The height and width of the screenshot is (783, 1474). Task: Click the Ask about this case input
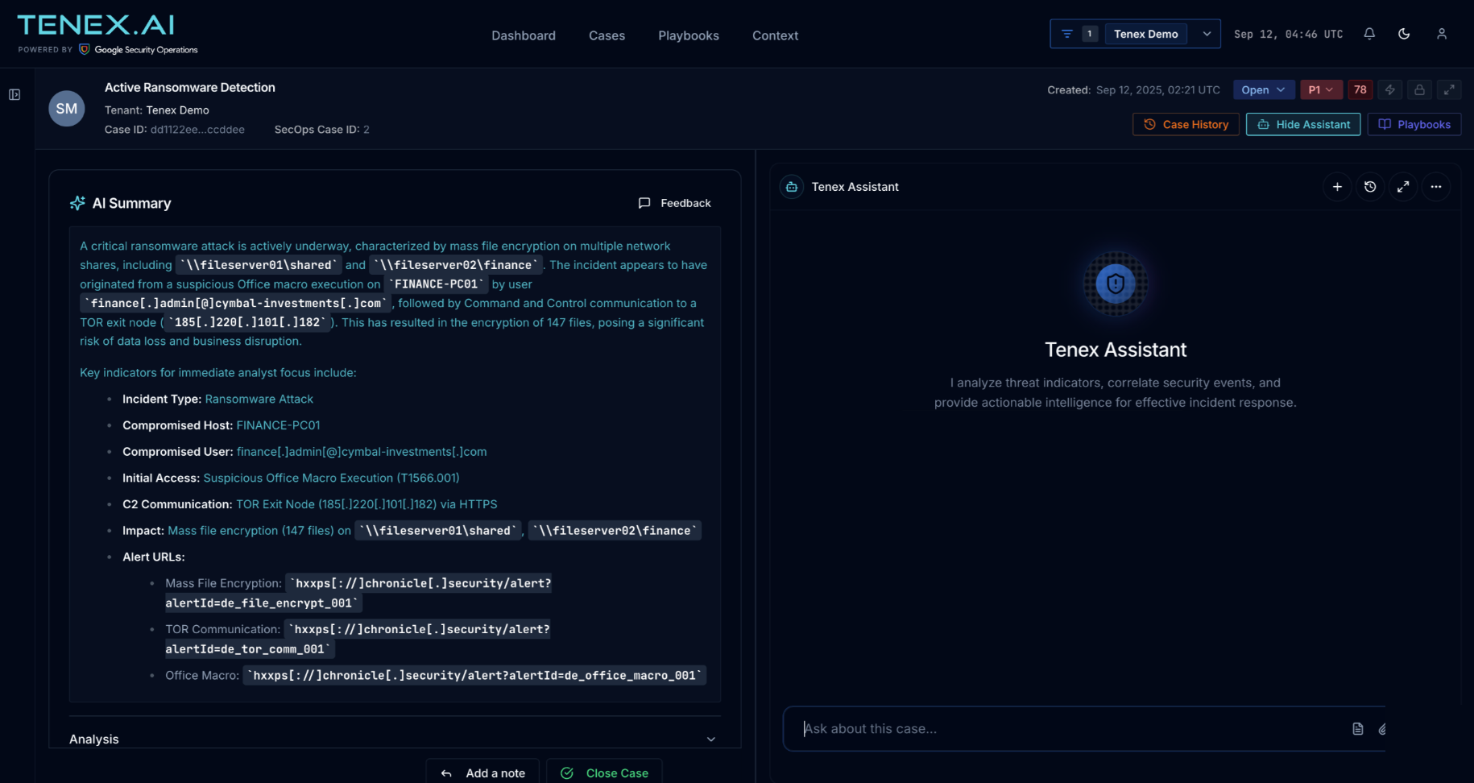[1067, 729]
